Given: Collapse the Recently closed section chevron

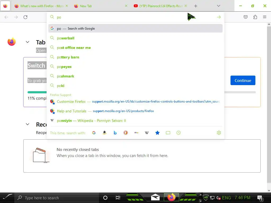Looking at the screenshot, I should click(x=28, y=124).
